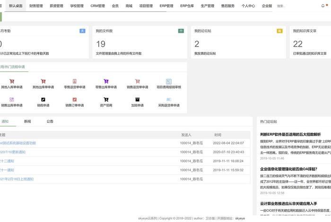
Task: Open the 资产领用 cart icon
Action: coord(106,100)
